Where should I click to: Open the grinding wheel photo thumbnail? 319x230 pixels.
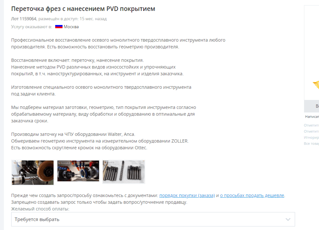33,173
